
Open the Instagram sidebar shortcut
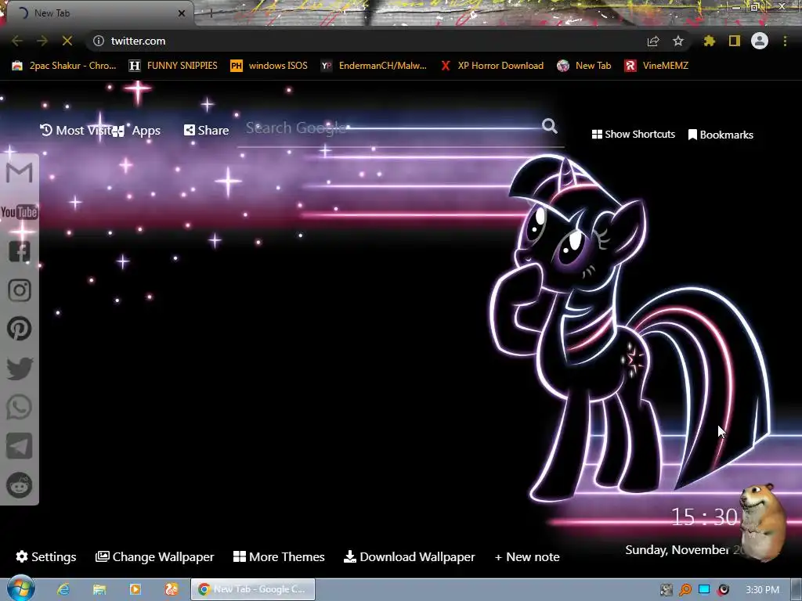pyautogui.click(x=20, y=290)
